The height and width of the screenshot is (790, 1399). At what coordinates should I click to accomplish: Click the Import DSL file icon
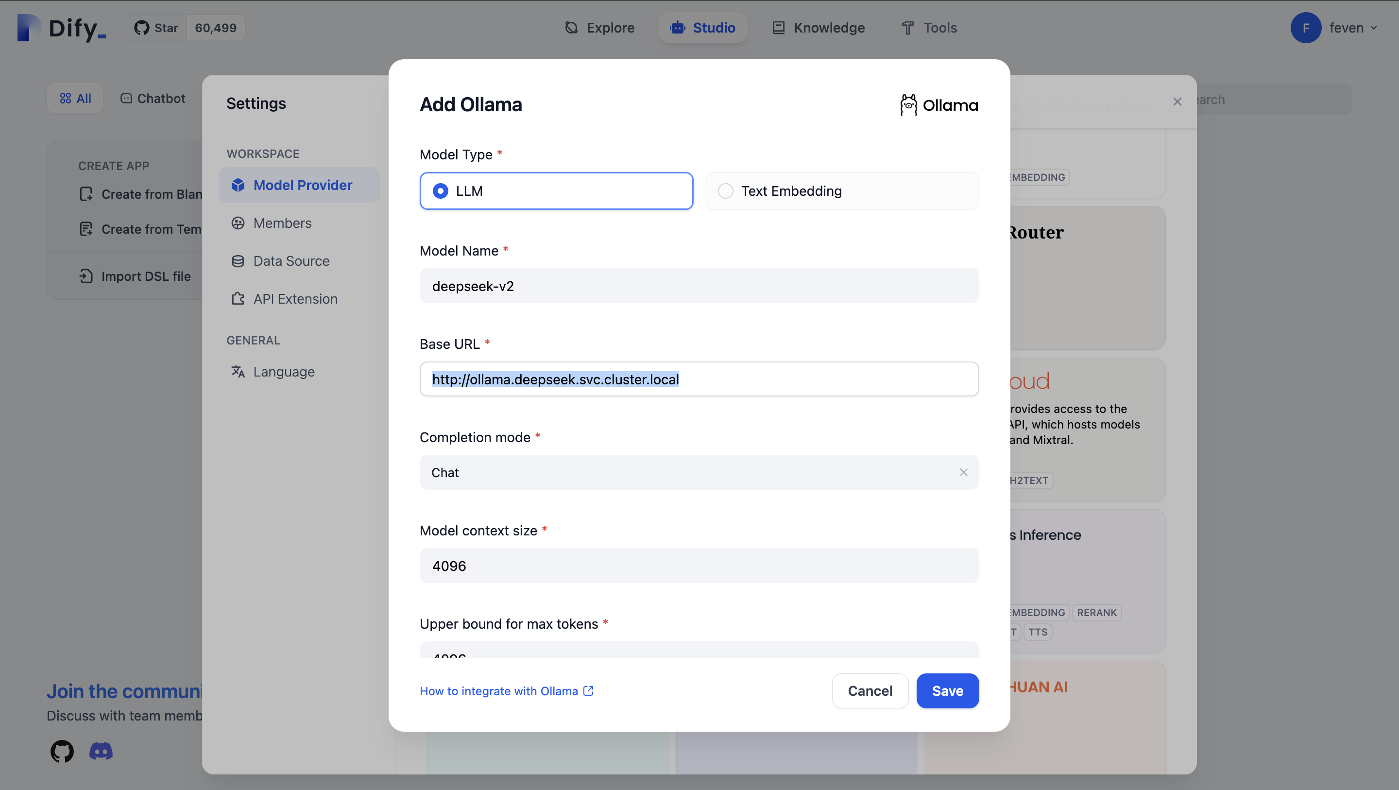coord(86,276)
